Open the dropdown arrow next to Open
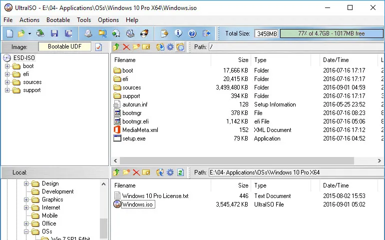 pyautogui.click(x=29, y=33)
